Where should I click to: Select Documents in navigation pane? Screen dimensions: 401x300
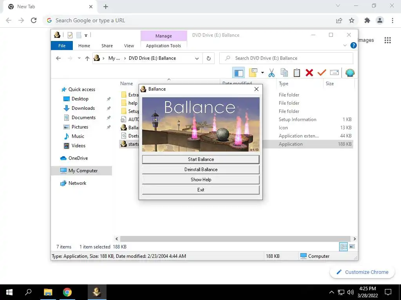point(83,118)
